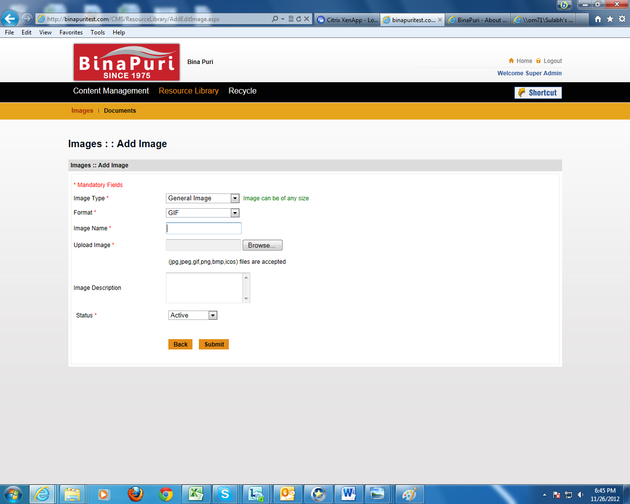630x504 pixels.
Task: Click the browser back arrow button
Action: click(x=10, y=19)
